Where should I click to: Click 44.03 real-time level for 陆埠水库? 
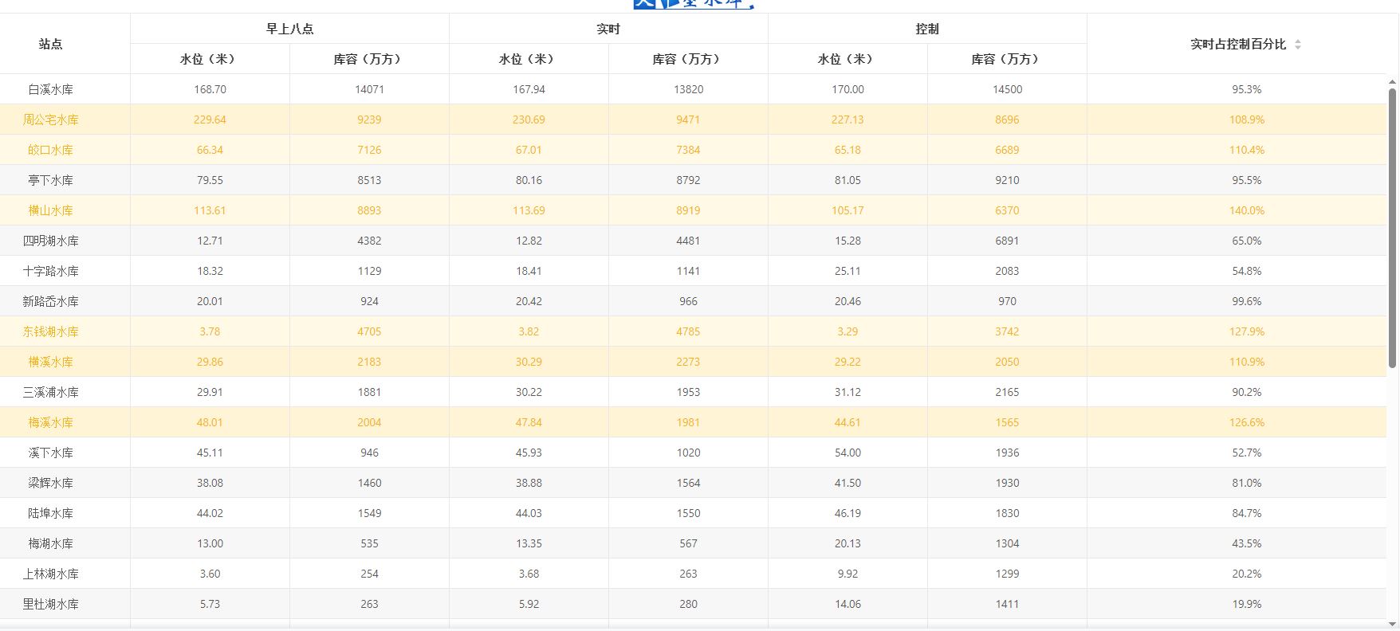tap(529, 513)
